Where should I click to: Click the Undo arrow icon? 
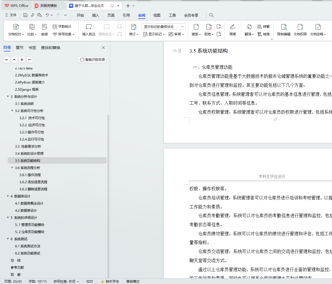[47, 15]
